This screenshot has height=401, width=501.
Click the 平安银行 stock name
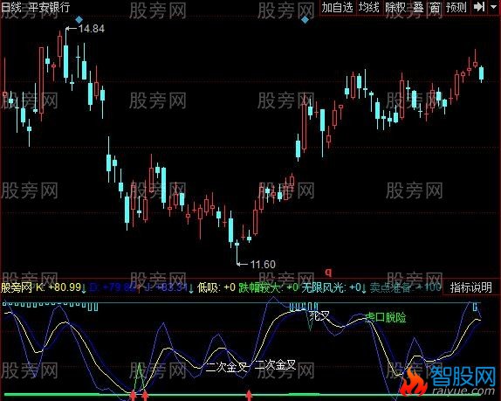click(x=49, y=7)
